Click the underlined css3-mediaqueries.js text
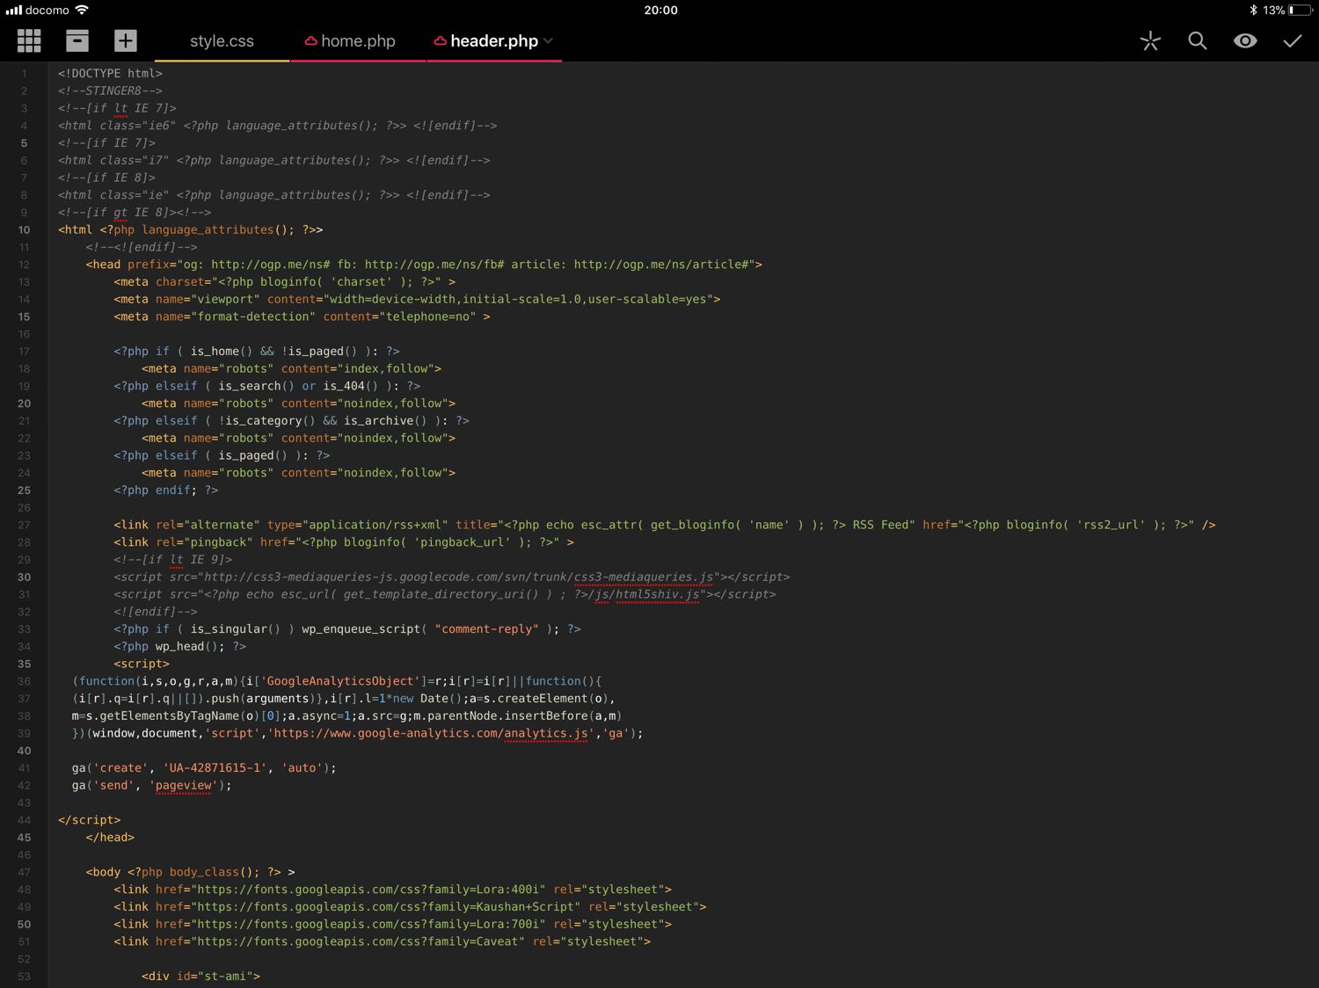The width and height of the screenshot is (1319, 988). pos(643,578)
